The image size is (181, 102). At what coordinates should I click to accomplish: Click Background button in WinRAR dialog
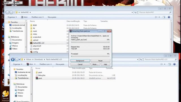(80, 61)
